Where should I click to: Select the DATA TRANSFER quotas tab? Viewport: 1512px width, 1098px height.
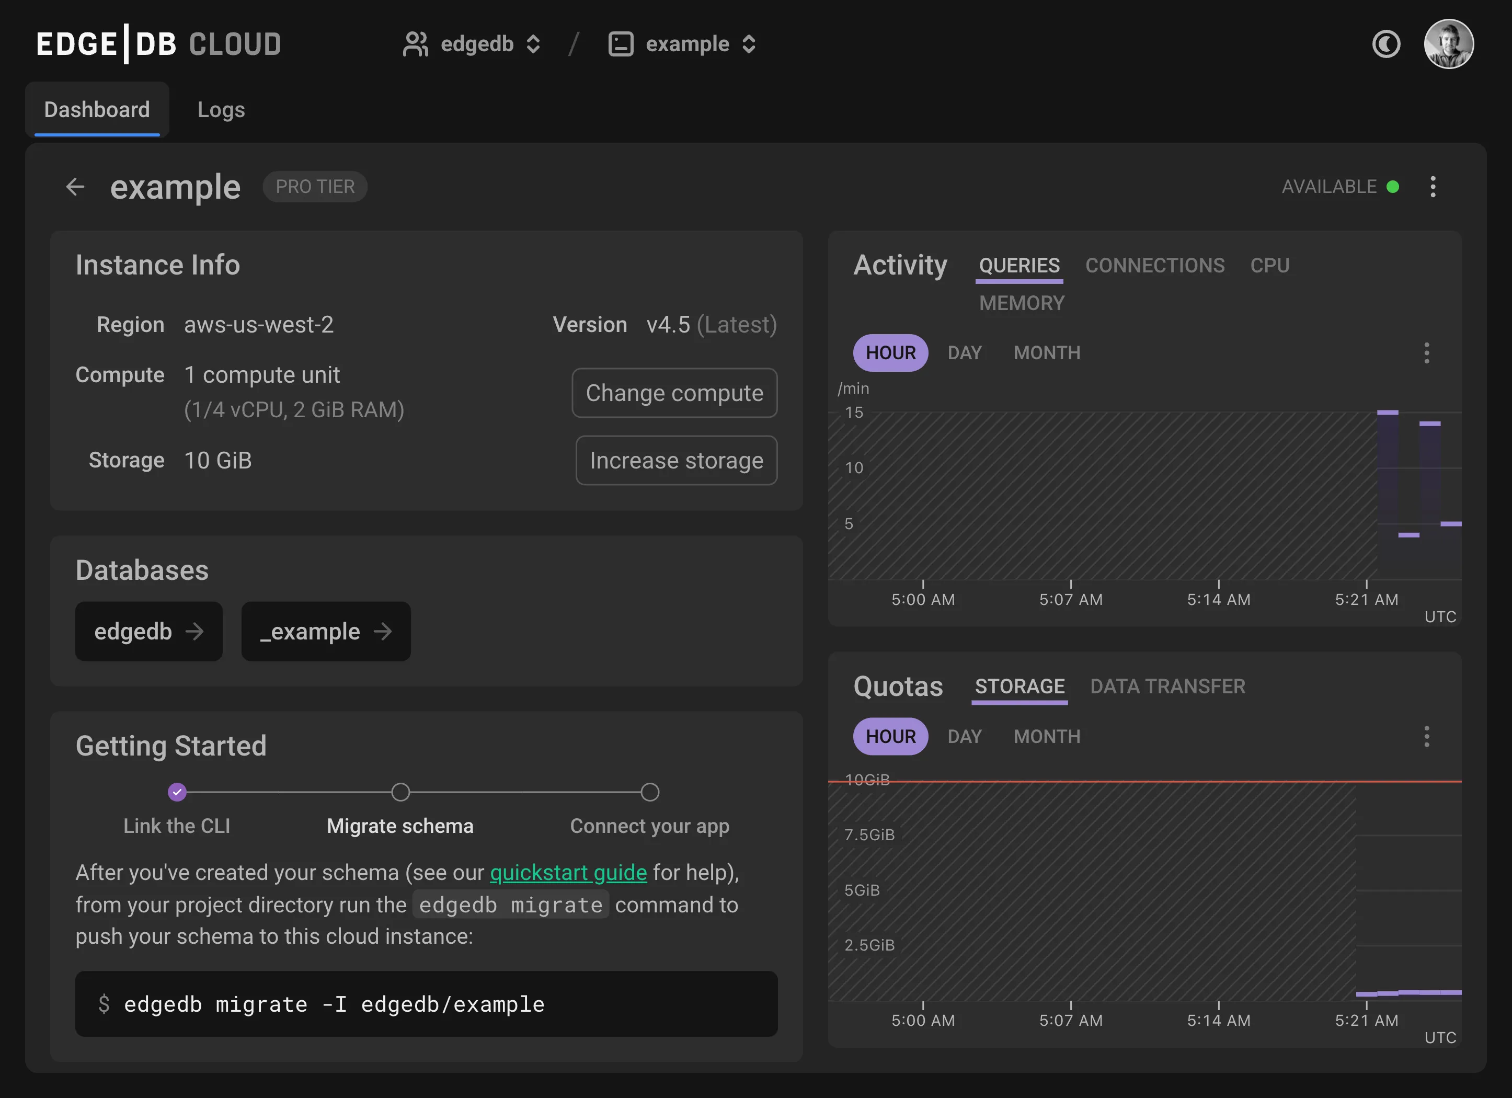(x=1168, y=687)
